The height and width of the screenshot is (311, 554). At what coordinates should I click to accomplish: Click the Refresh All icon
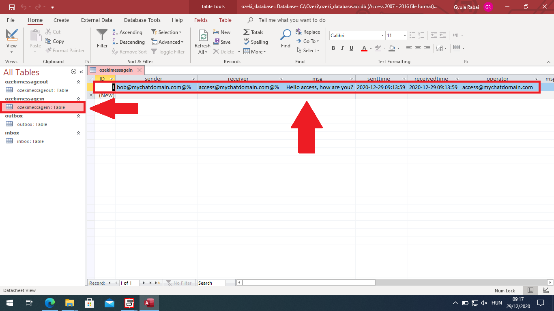tap(202, 36)
